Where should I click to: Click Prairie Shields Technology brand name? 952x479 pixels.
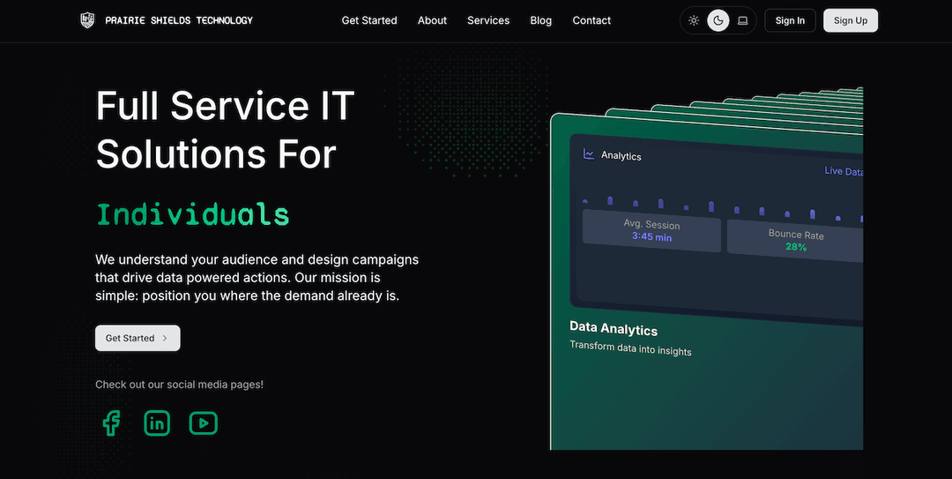[179, 20]
